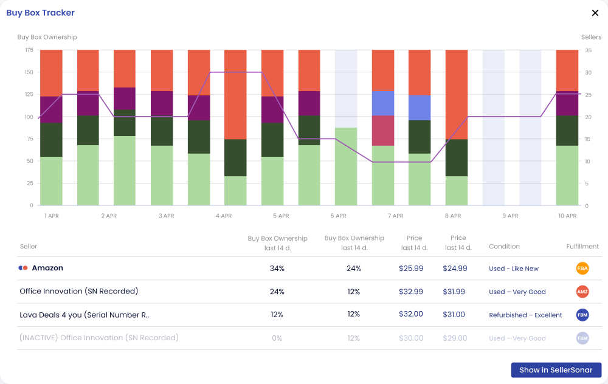
Task: Click the Used - Like New condition
Action: pos(514,269)
